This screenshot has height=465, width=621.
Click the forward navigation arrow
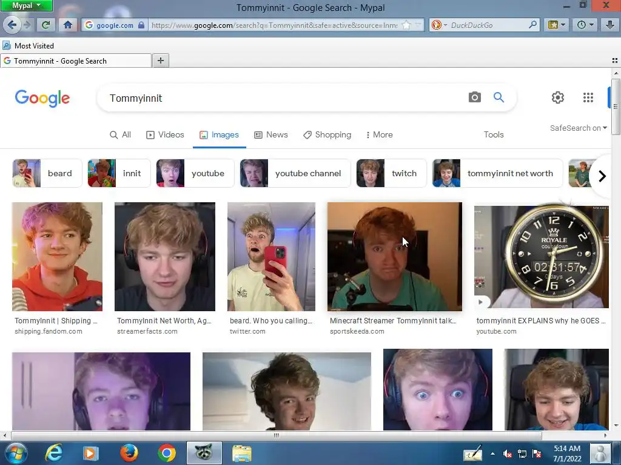(27, 25)
